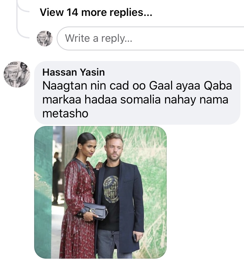244x260 pixels.
Task: Click the background person silhouette in photo
Action: (x=57, y=176)
